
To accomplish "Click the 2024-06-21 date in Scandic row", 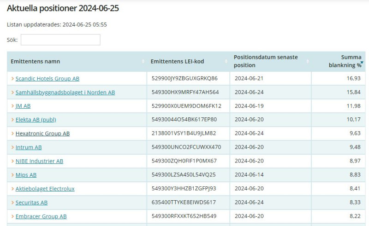I will click(x=249, y=78).
